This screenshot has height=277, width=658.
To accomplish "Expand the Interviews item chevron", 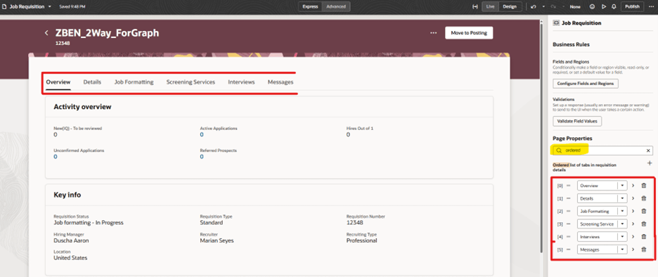I will 633,237.
